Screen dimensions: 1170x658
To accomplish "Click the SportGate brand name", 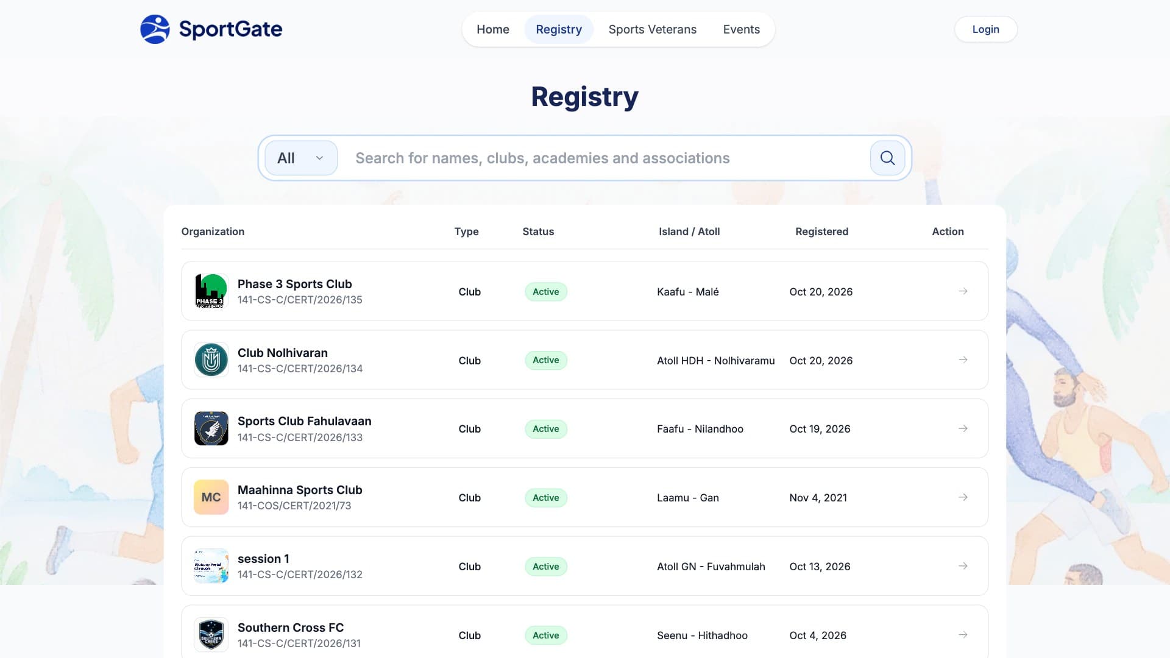I will tap(230, 29).
